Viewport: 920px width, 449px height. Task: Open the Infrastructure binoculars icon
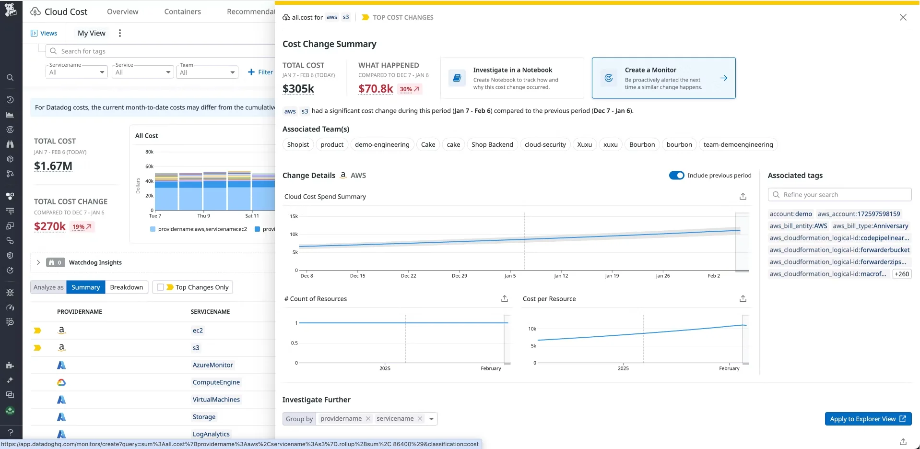pyautogui.click(x=10, y=144)
